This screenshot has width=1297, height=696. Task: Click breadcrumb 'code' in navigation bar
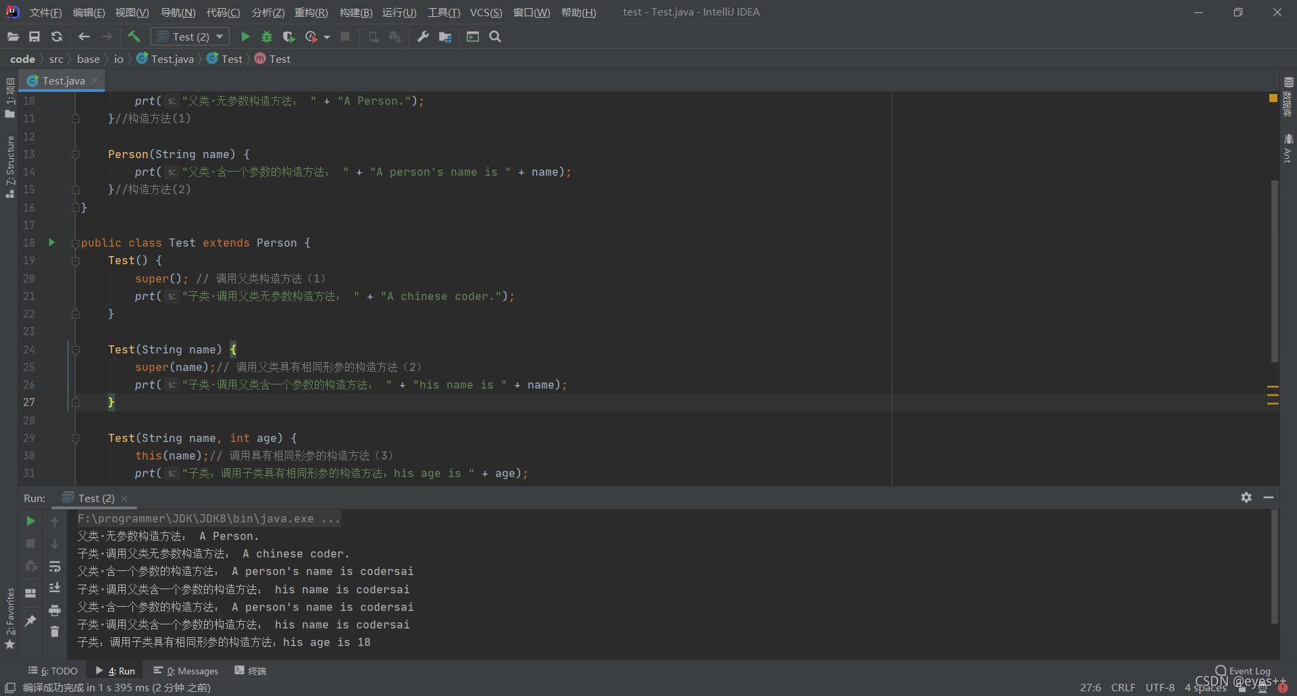(22, 59)
